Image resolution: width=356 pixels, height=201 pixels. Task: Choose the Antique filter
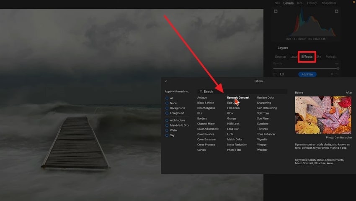202,98
